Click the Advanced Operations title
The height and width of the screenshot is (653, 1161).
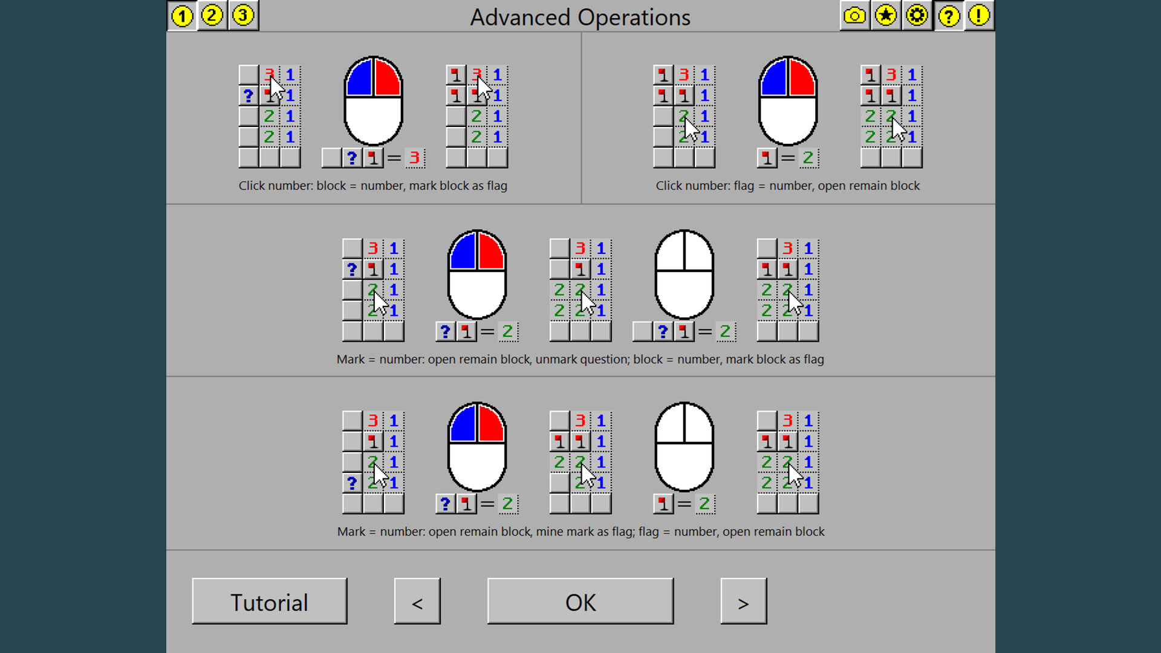pyautogui.click(x=580, y=17)
